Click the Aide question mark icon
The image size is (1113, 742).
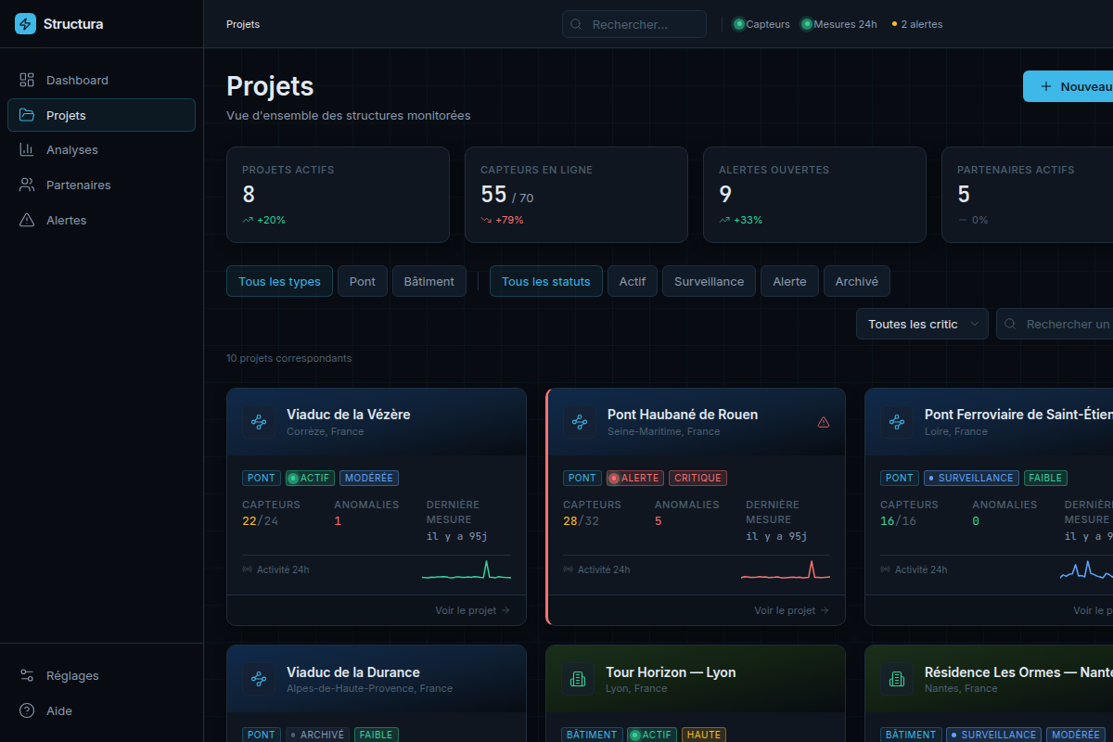tap(27, 710)
